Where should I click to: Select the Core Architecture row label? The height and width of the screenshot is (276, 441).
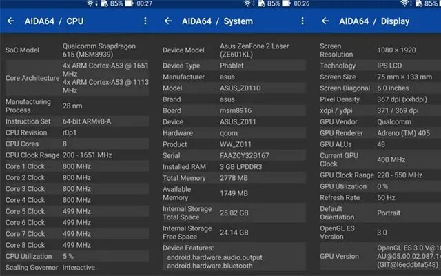click(x=32, y=78)
